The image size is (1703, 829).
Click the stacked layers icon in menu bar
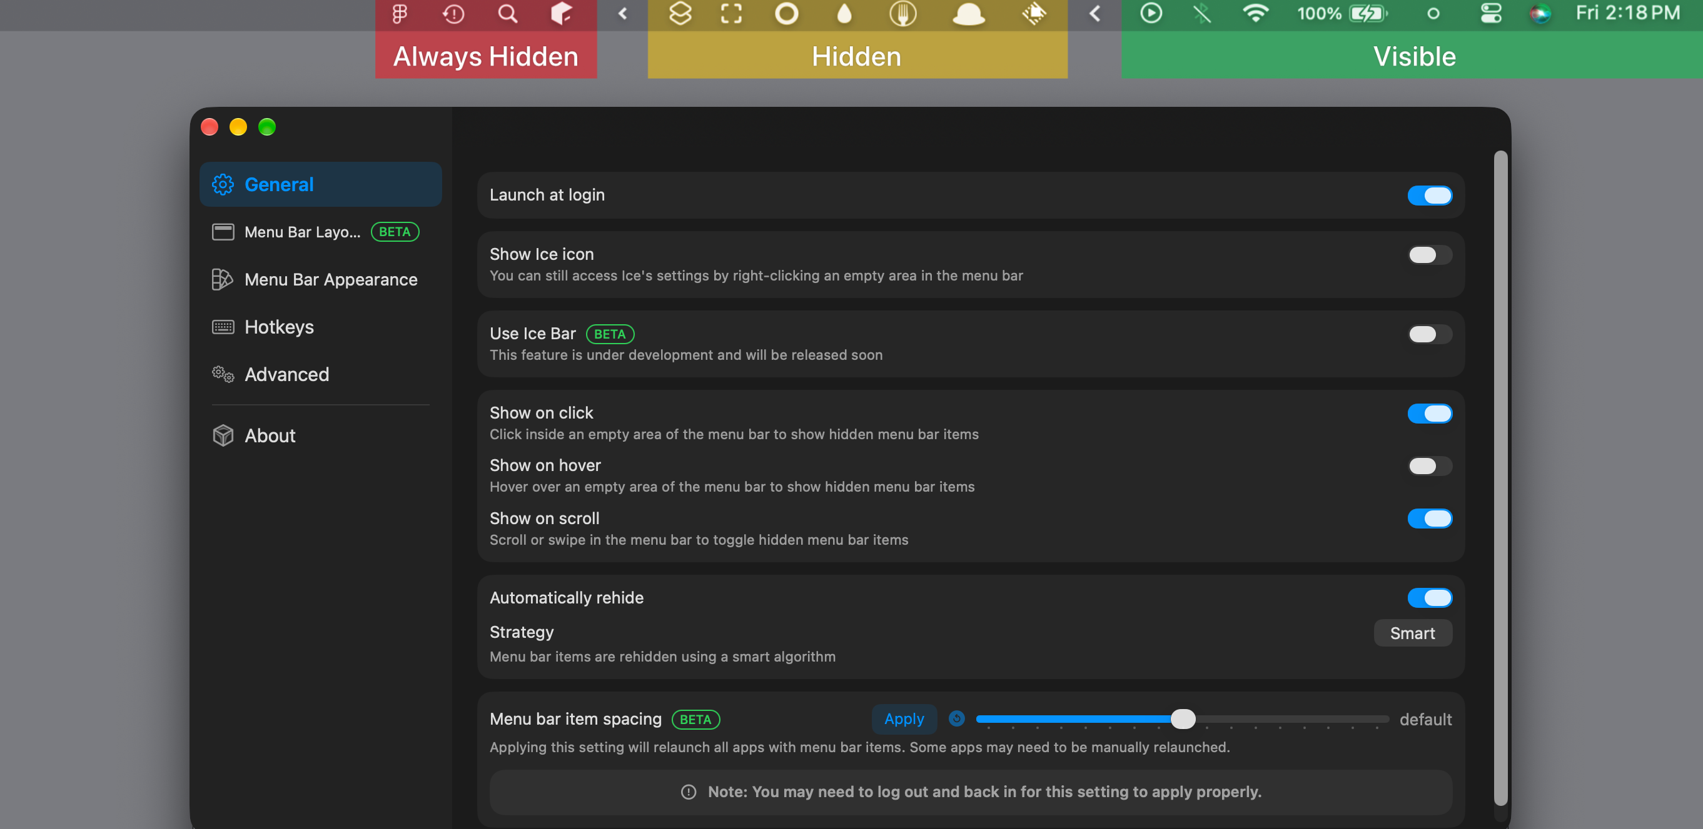(x=680, y=13)
